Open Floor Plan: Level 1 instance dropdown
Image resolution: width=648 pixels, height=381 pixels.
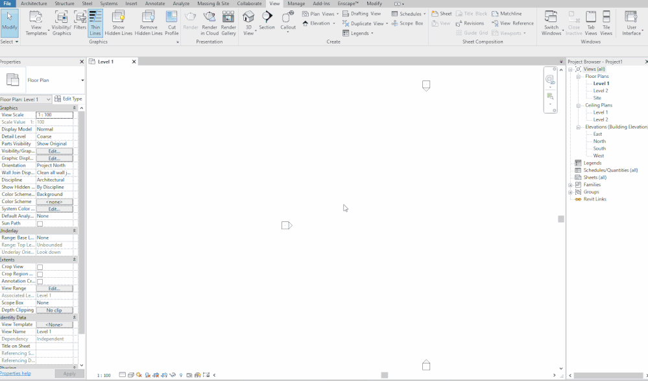tap(49, 99)
